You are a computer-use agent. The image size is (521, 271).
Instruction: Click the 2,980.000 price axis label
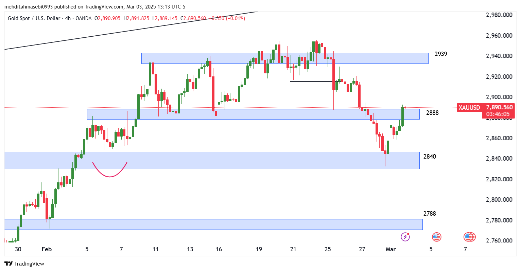[499, 15]
